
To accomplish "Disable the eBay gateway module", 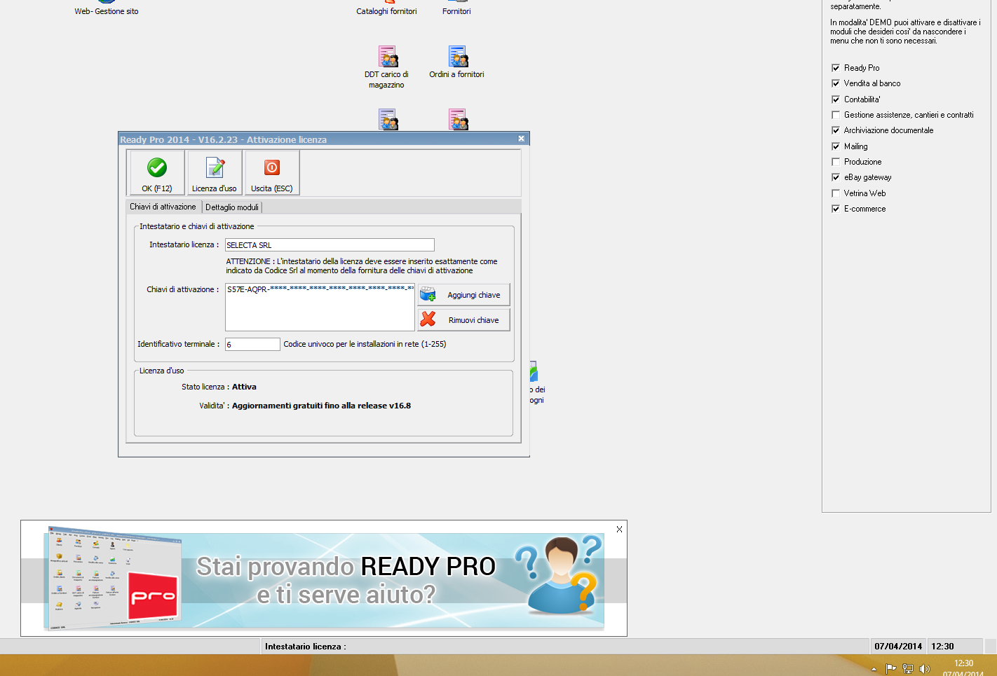I will (x=836, y=177).
